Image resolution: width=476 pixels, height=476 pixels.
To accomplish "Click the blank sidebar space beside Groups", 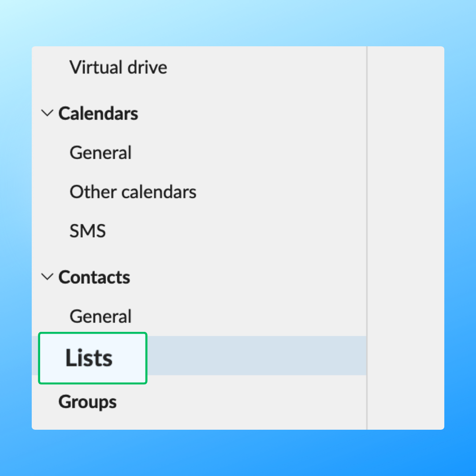I will click(x=242, y=402).
